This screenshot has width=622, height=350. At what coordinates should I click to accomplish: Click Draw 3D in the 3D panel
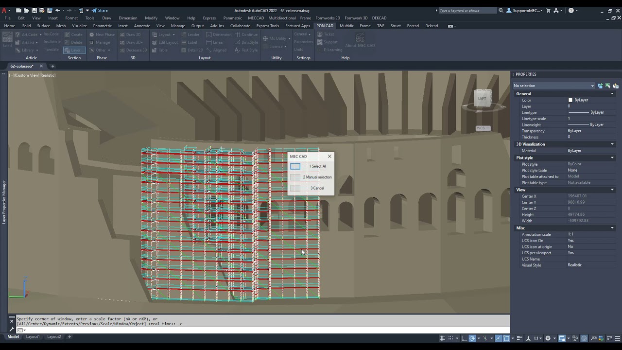[130, 35]
